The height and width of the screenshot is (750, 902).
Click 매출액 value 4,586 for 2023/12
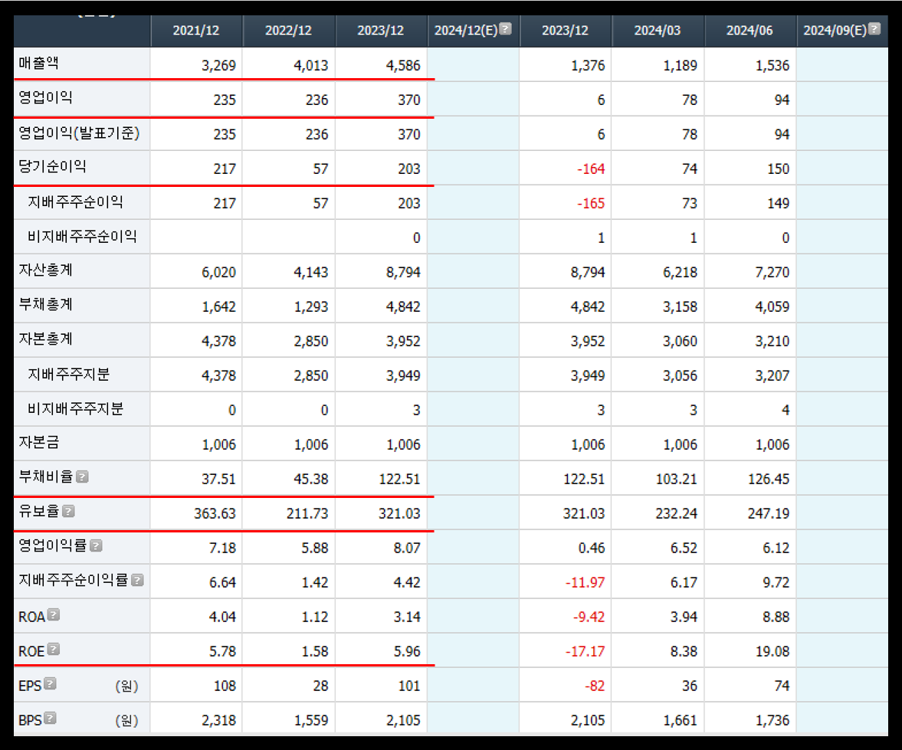[403, 66]
